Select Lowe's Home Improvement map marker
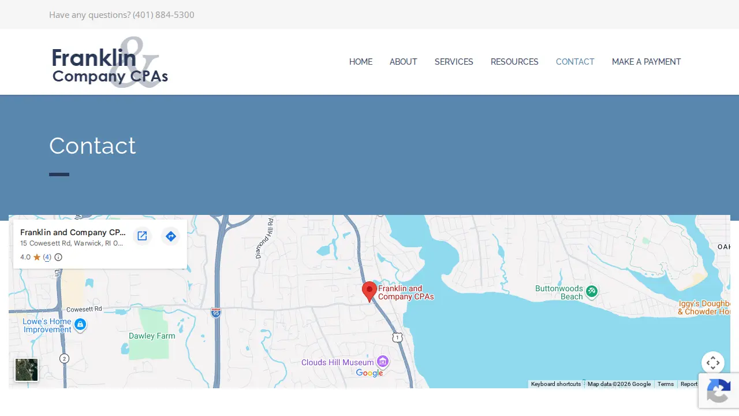This screenshot has width=739, height=416. pyautogui.click(x=81, y=325)
